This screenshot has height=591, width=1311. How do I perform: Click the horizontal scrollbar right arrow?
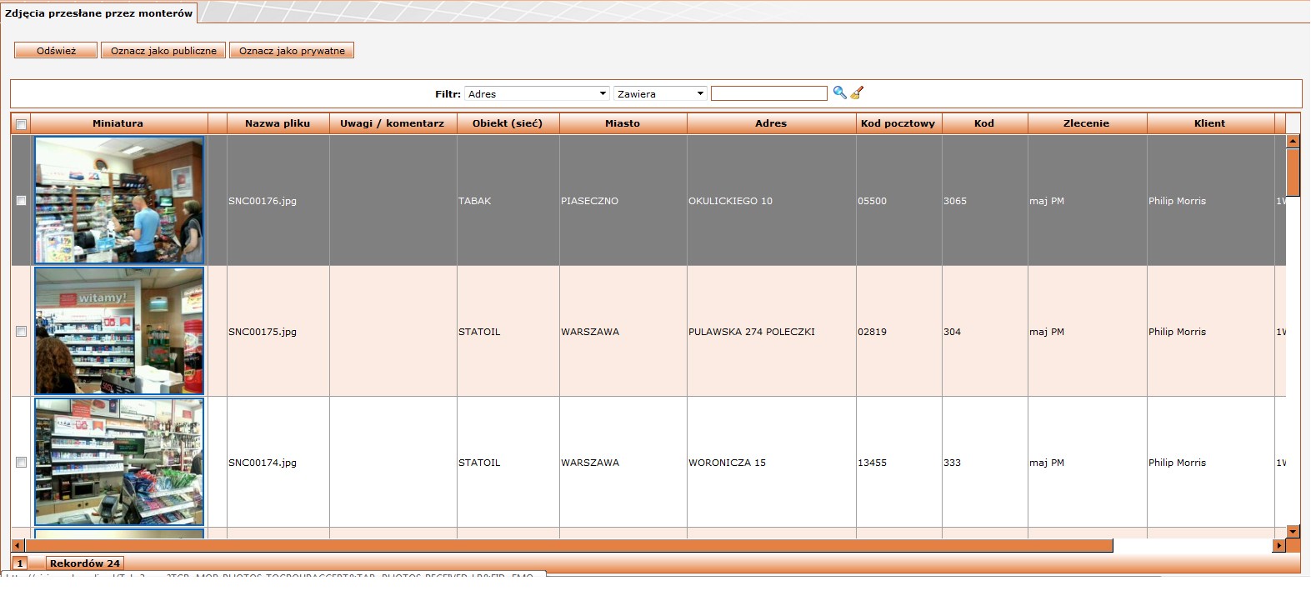1278,545
